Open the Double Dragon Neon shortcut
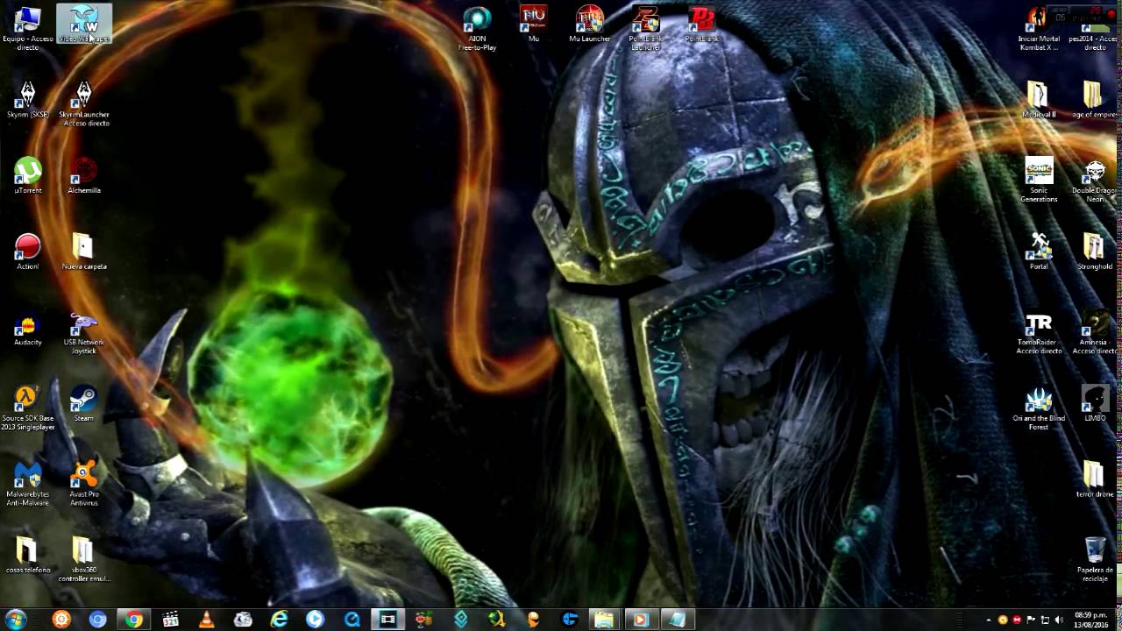The width and height of the screenshot is (1122, 631). pyautogui.click(x=1095, y=180)
